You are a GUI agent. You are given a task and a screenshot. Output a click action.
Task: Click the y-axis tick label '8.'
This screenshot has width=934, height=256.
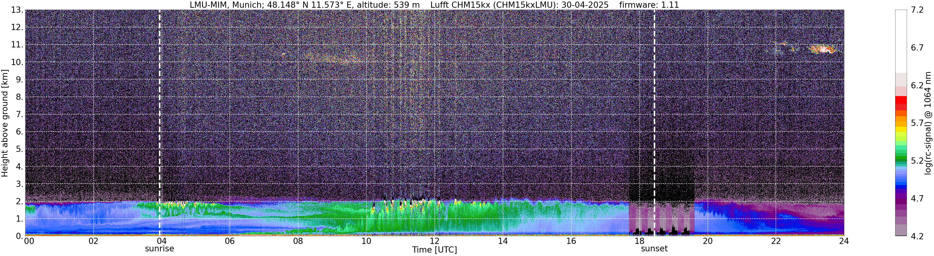(x=20, y=97)
